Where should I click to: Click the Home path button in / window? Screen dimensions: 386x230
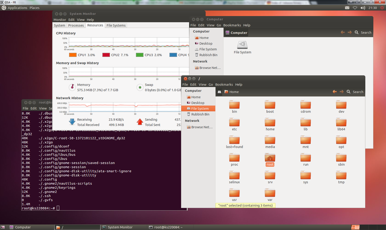[232, 92]
